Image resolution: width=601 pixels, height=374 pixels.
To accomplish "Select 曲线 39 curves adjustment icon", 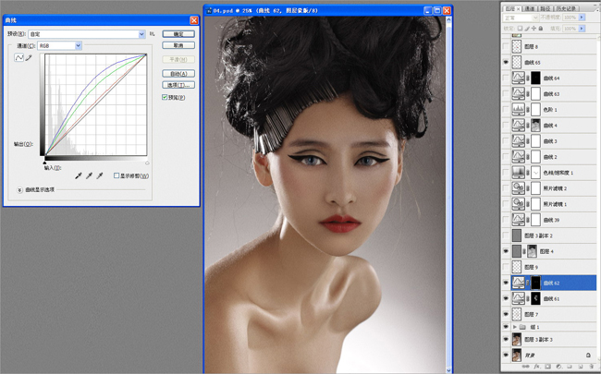I will [x=518, y=220].
